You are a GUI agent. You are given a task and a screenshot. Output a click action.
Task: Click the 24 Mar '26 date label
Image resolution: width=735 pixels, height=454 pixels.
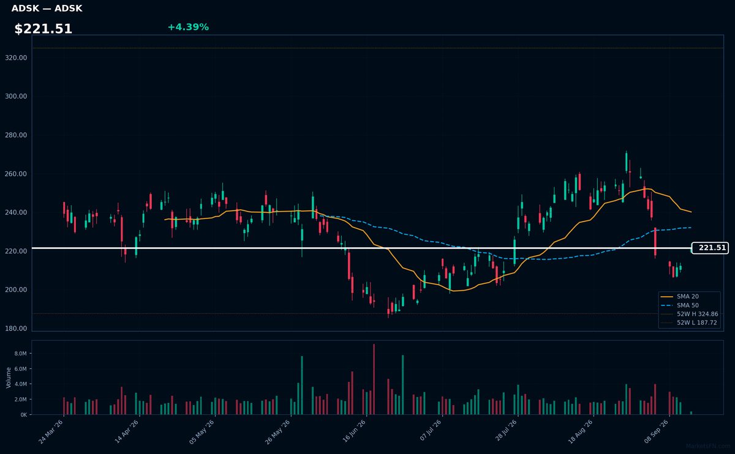point(51,432)
